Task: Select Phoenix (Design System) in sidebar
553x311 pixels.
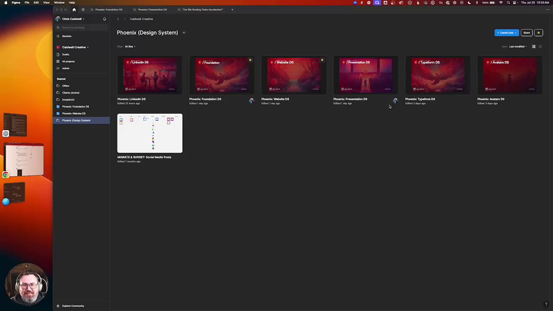Action: pos(82,121)
